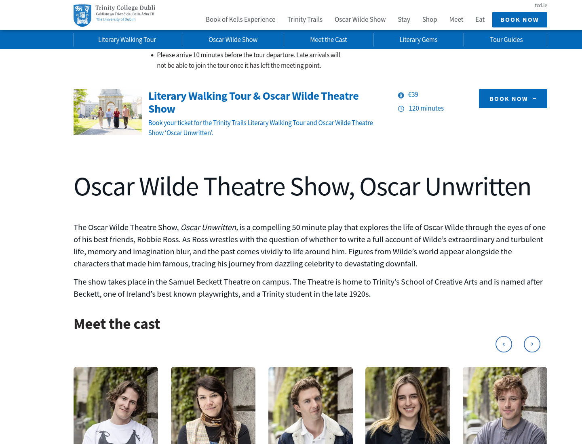The width and height of the screenshot is (582, 444).
Task: Open Book of Kells Experience menu item
Action: click(240, 19)
